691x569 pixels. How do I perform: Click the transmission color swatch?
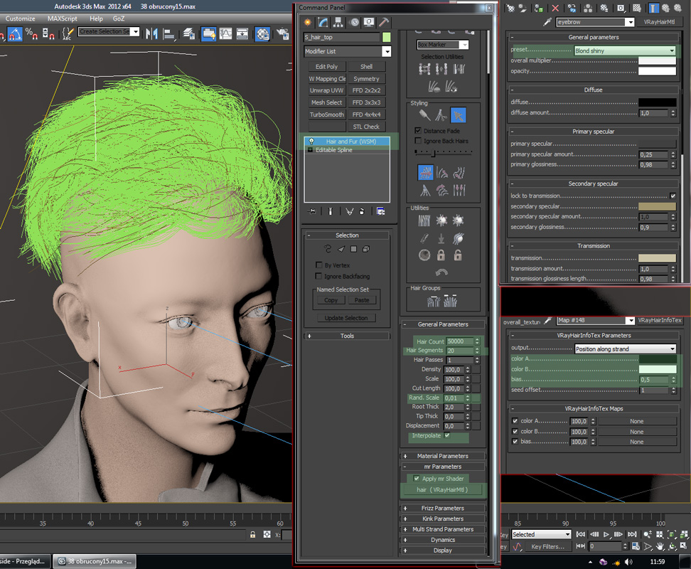(x=657, y=258)
